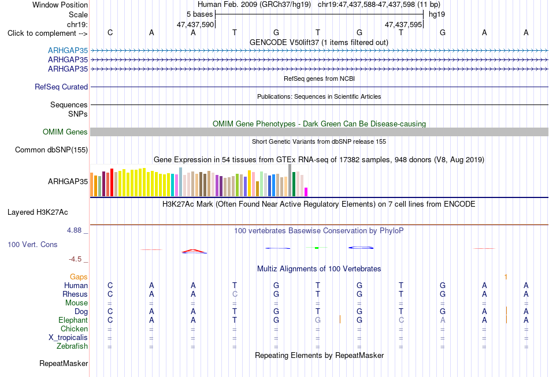Click the GENCODE V50lift37 track title
The width and height of the screenshot is (549, 377).
[x=318, y=42]
